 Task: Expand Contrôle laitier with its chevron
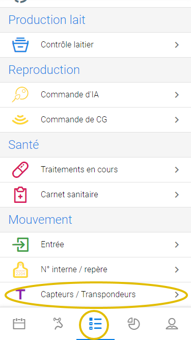coord(177,45)
